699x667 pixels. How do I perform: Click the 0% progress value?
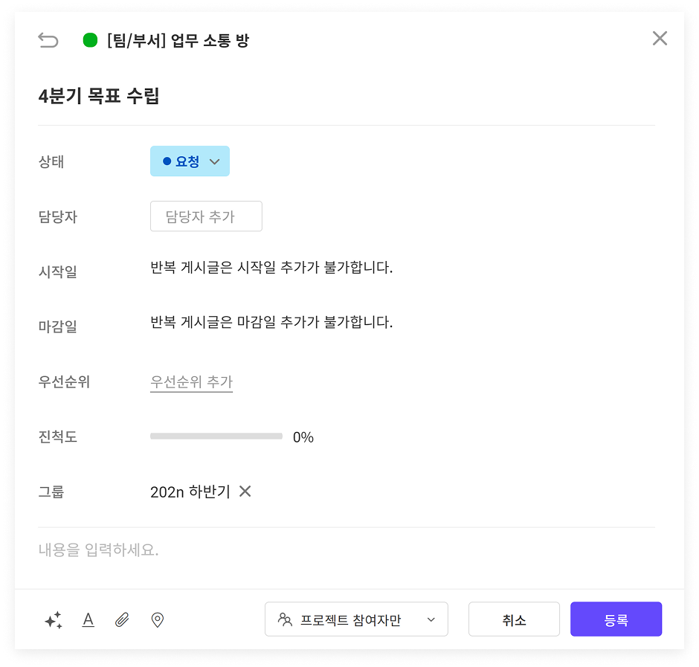303,437
